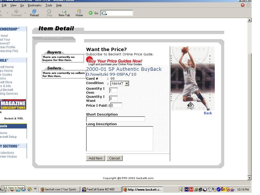This screenshot has height=195, width=260.
Task: Open the Go menu
Action: point(22,5)
